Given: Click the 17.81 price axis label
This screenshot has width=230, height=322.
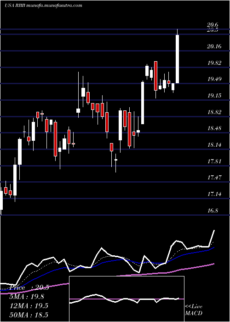Looking at the screenshot, I should [x=214, y=161].
